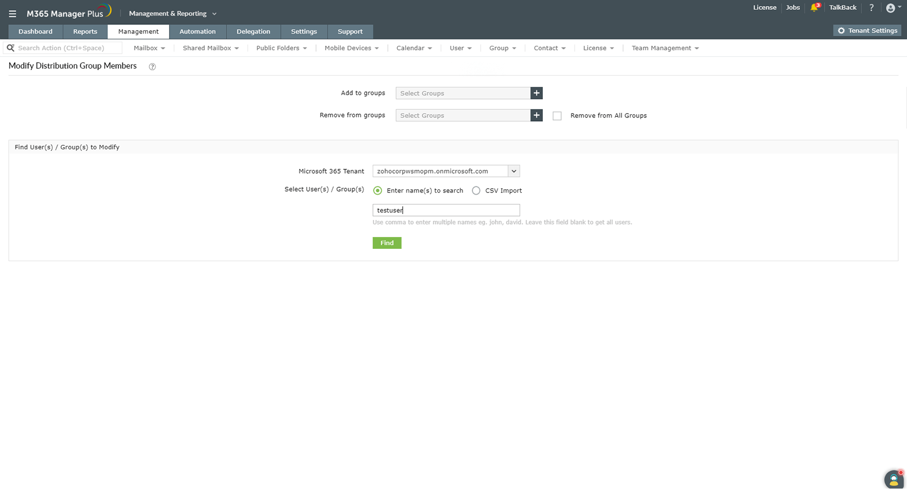Expand the Shared Mailbox dropdown menu
The image size is (907, 494).
tap(211, 48)
